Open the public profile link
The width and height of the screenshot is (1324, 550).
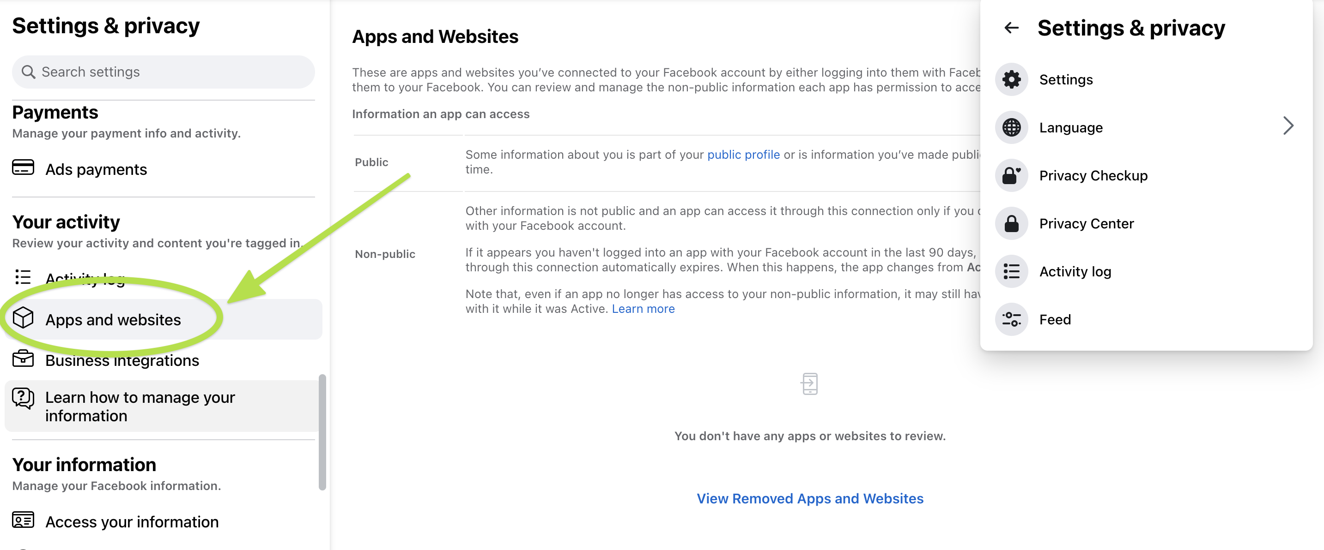pos(743,155)
